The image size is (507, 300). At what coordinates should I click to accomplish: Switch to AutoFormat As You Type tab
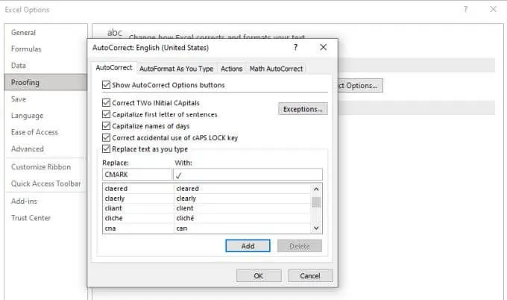coord(177,69)
